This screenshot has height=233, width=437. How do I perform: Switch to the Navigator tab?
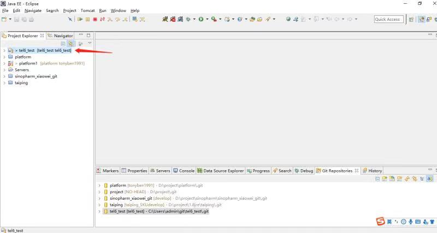60,35
